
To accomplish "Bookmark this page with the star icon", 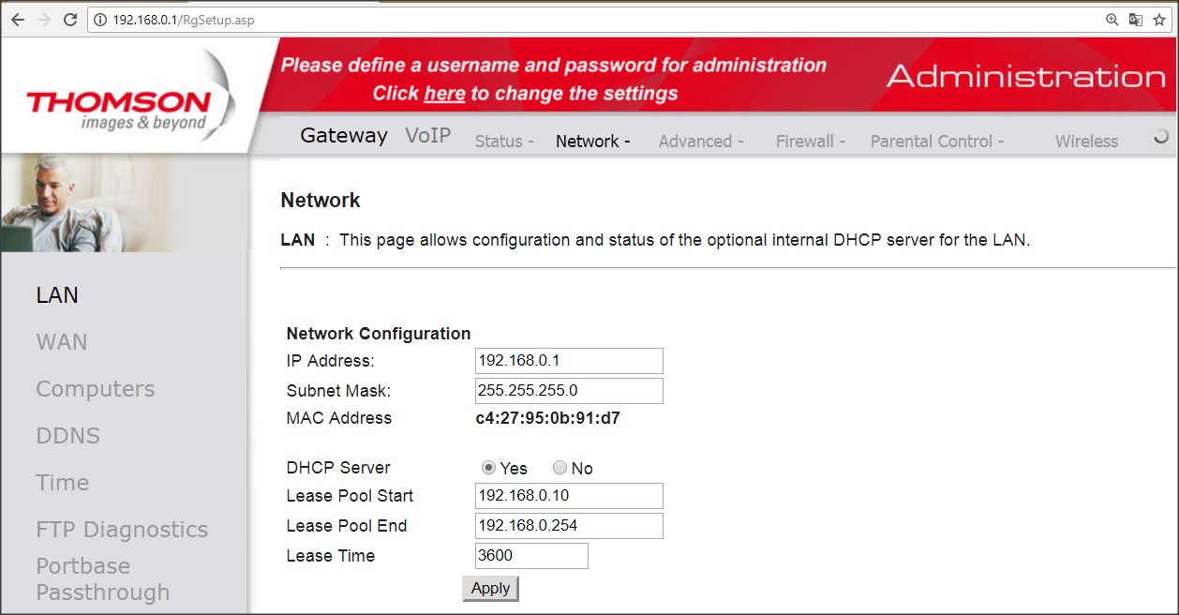I will (x=1159, y=20).
